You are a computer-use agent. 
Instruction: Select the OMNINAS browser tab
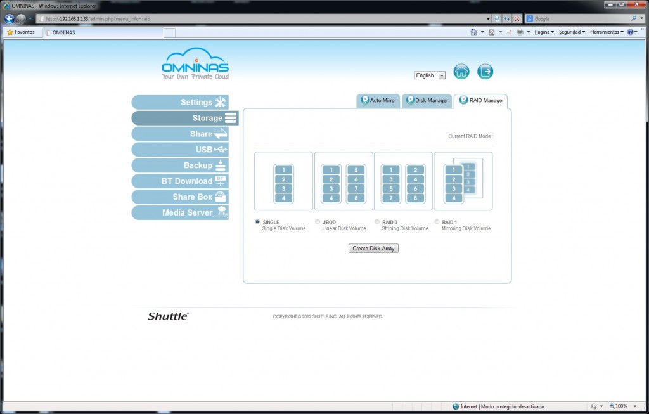(x=103, y=32)
